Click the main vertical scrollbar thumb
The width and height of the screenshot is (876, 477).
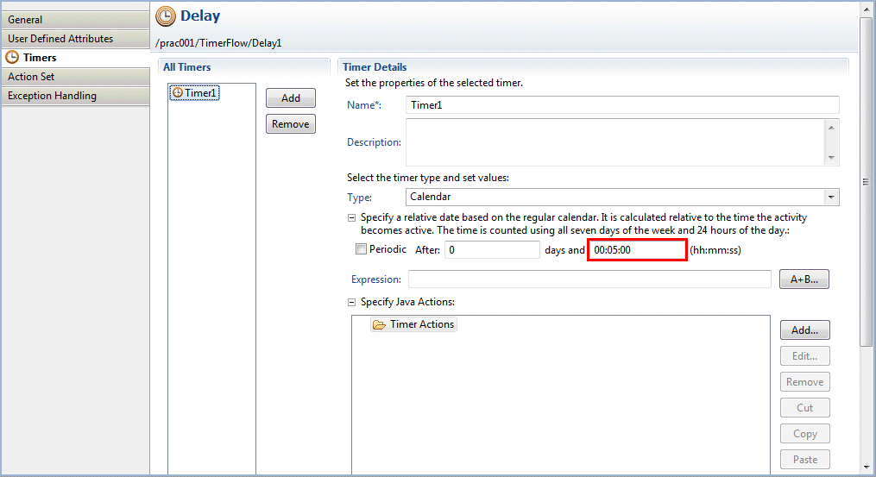point(866,181)
